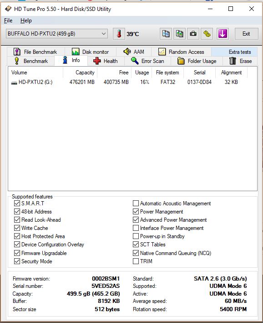Switch to the Error Scan tab
The height and width of the screenshot is (323, 263).
[x=147, y=61]
